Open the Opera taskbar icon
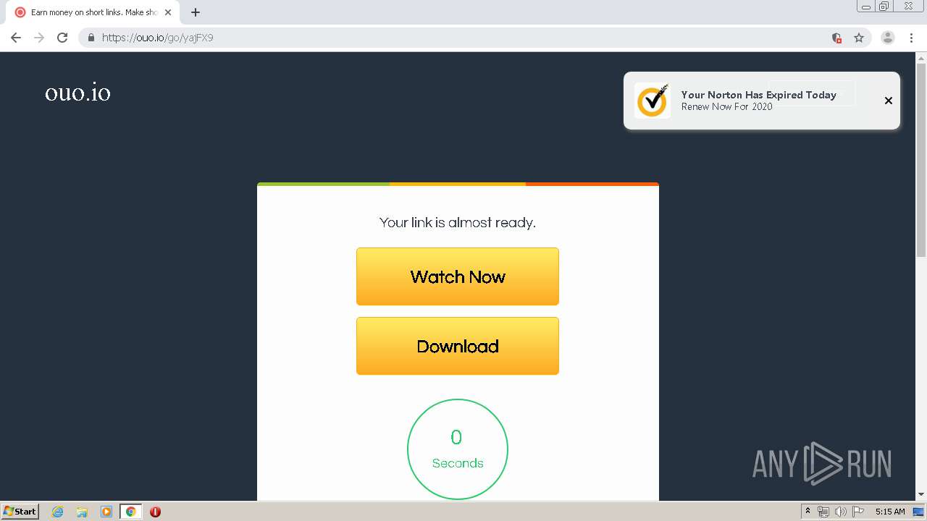This screenshot has height=521, width=927. (x=155, y=512)
